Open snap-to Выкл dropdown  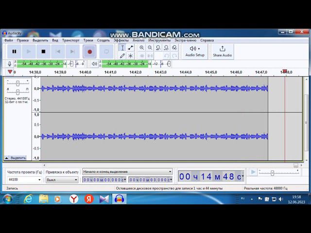(62, 180)
